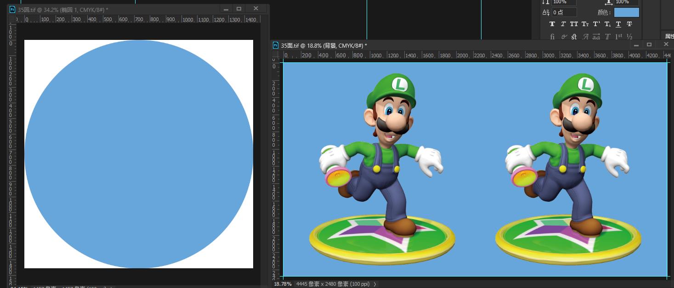Click the discretionary ligatures (st) icon

point(574,37)
